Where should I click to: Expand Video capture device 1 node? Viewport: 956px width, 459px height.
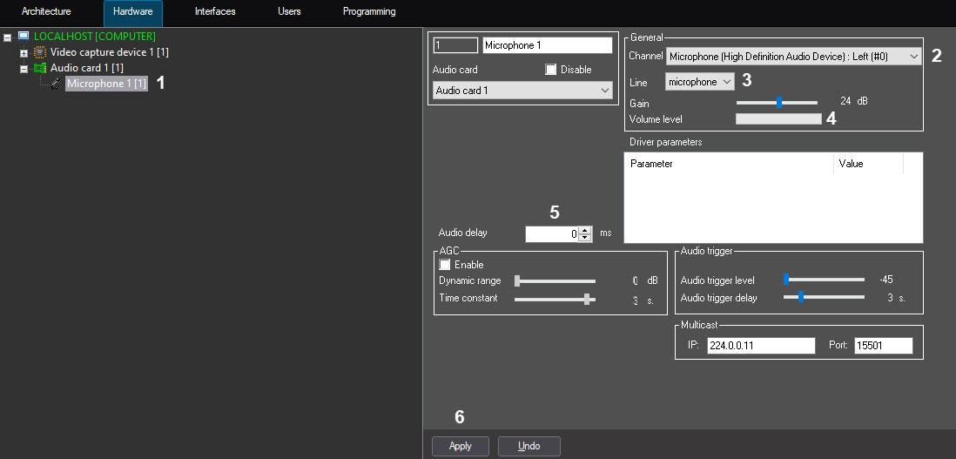click(x=24, y=53)
